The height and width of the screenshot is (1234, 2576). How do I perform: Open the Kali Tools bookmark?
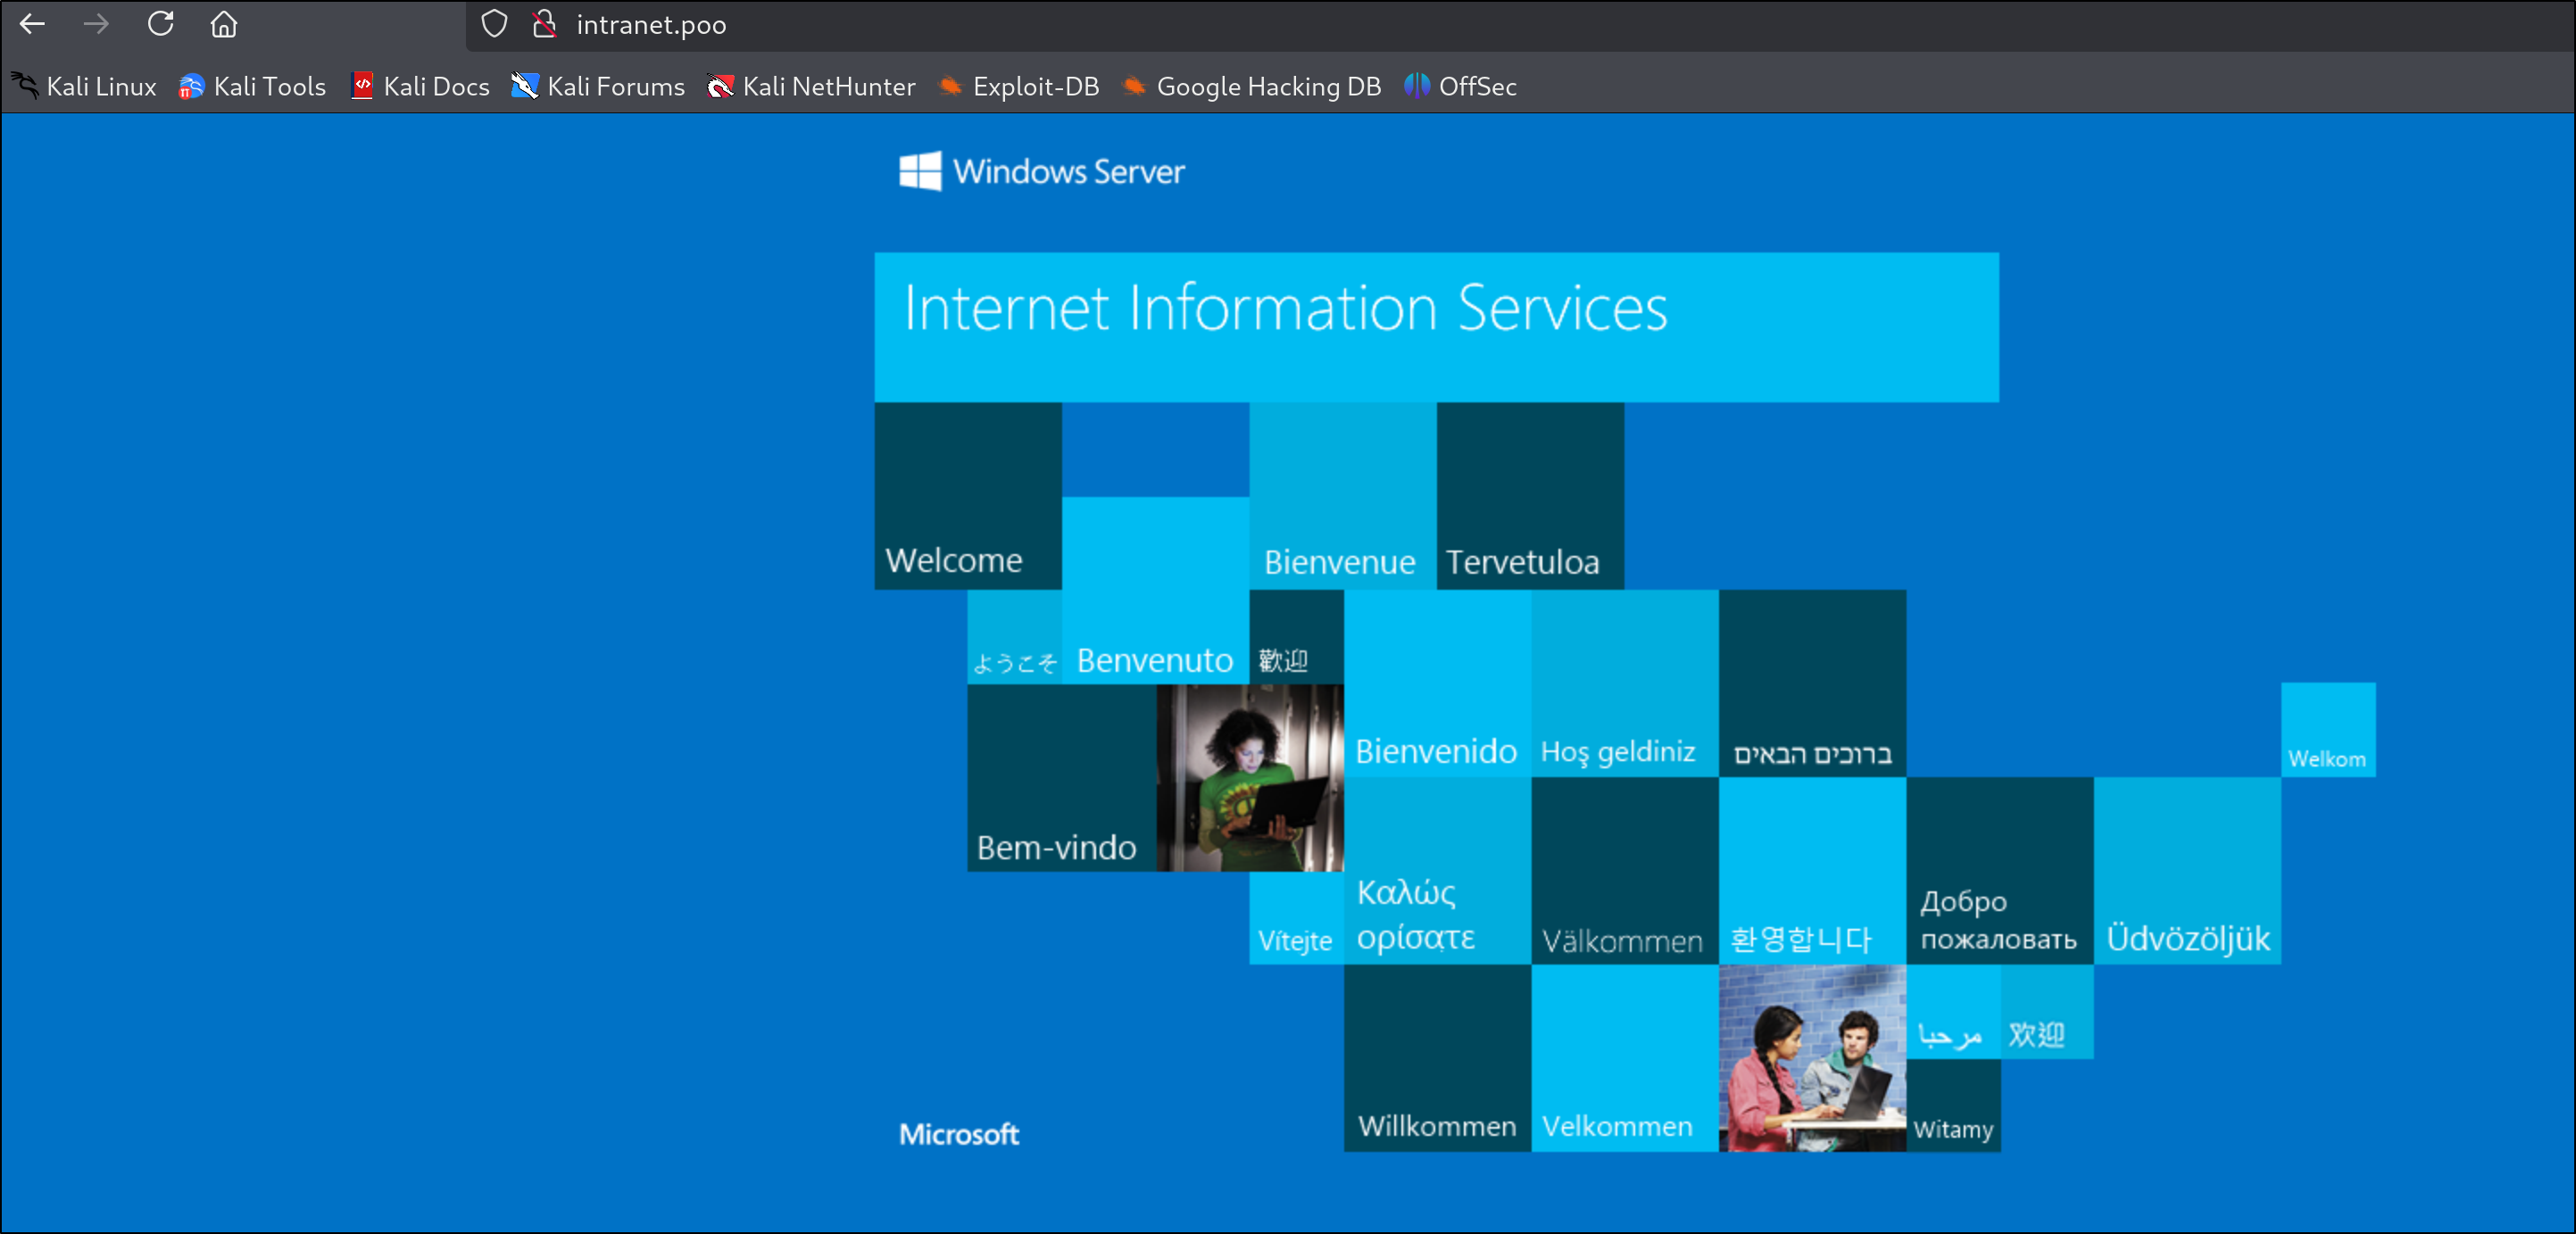point(253,87)
